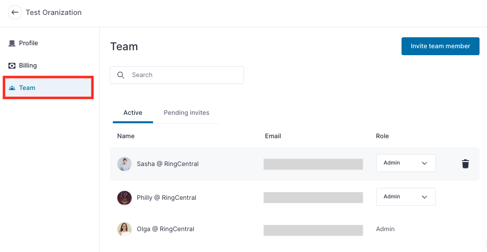Click Olga's redacted email cell
The width and height of the screenshot is (487, 252).
point(313,230)
